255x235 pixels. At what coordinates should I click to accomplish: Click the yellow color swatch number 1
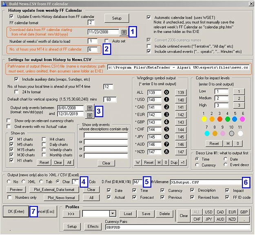pyautogui.click(x=204, y=119)
